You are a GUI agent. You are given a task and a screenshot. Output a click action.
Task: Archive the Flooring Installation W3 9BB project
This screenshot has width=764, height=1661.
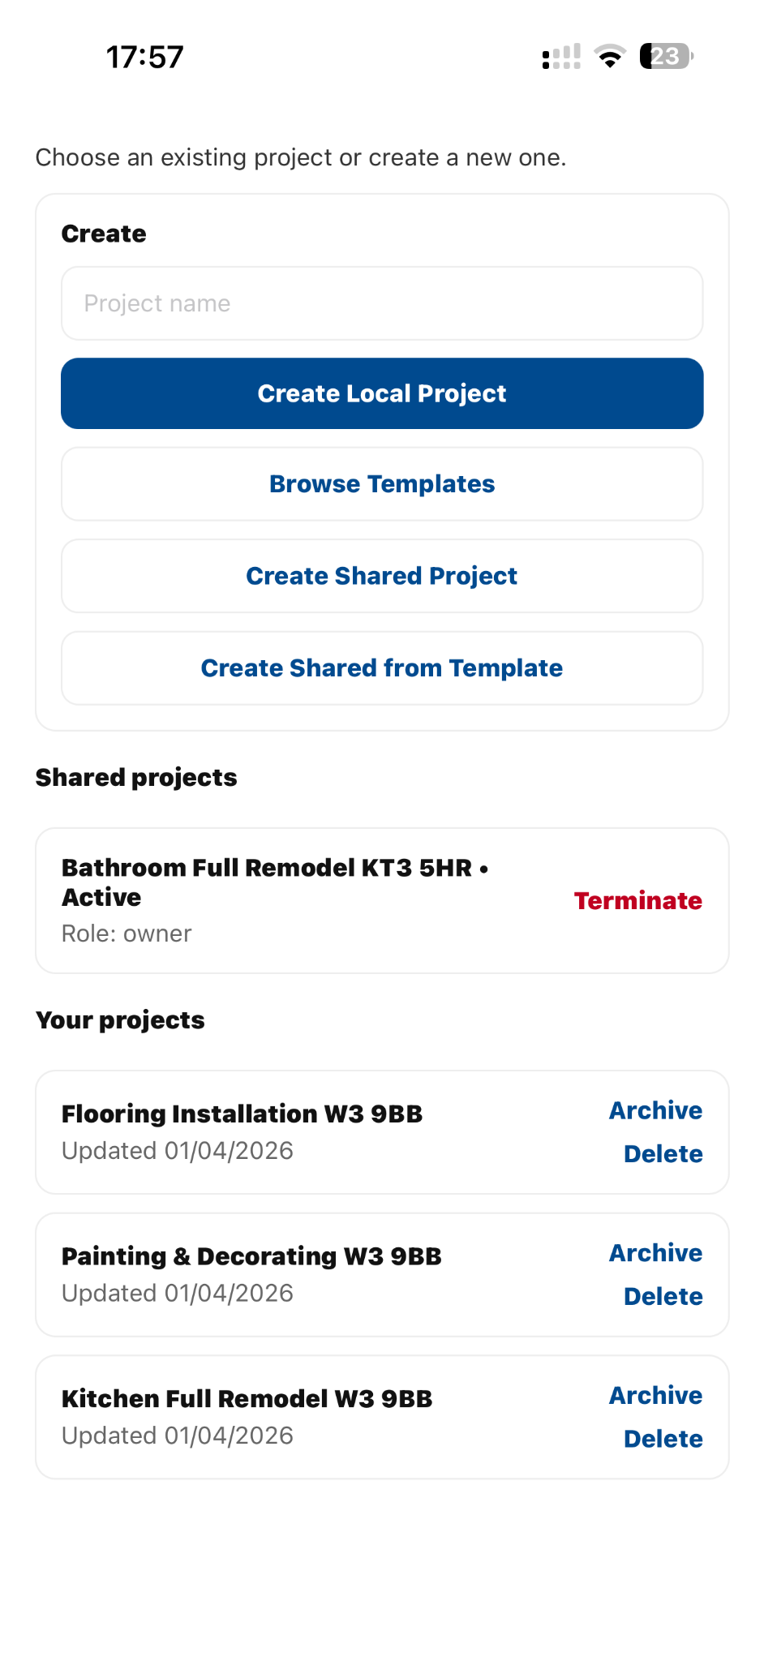coord(655,1110)
